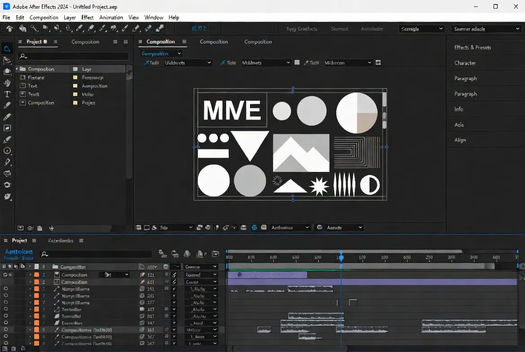The height and width of the screenshot is (352, 525).
Task: Click the Project panel search field
Action: [73, 56]
